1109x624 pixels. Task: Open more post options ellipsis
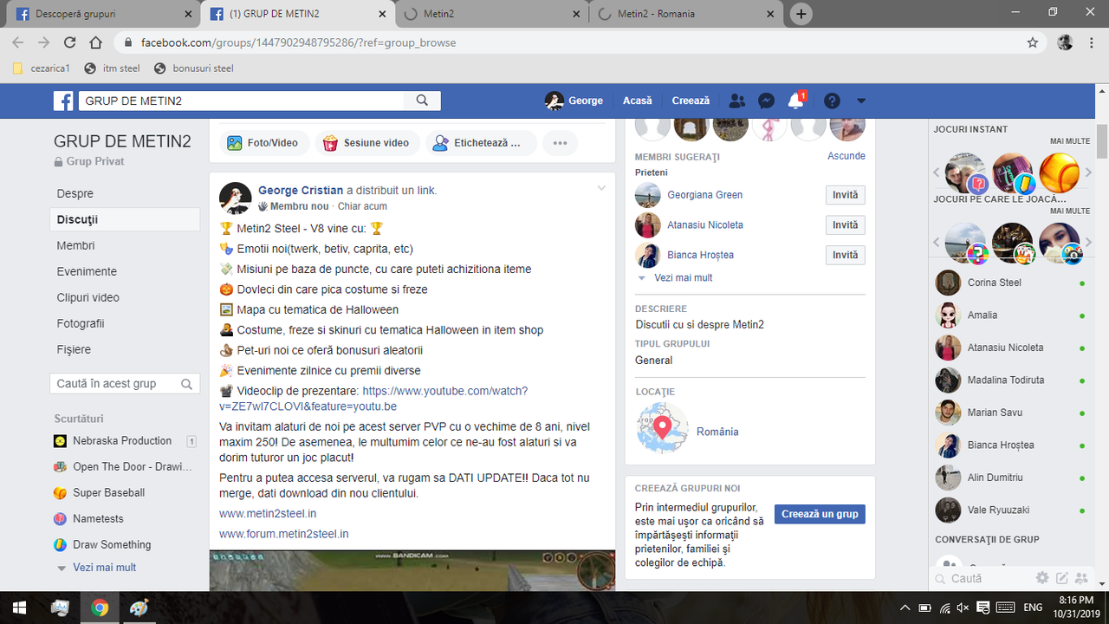[x=560, y=143]
